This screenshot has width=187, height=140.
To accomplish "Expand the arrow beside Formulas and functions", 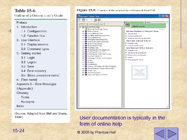I will coord(126,36).
